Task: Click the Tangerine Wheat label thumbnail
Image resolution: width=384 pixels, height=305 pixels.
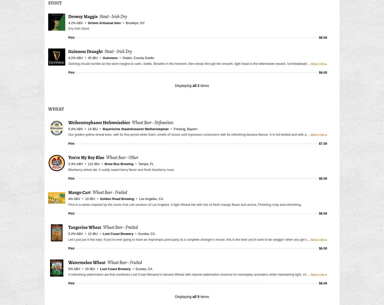Action: [x=56, y=233]
